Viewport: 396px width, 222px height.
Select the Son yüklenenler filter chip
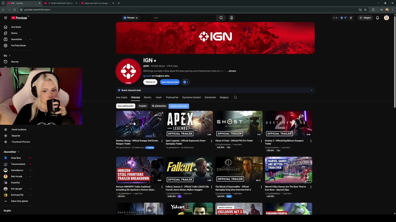click(x=126, y=106)
